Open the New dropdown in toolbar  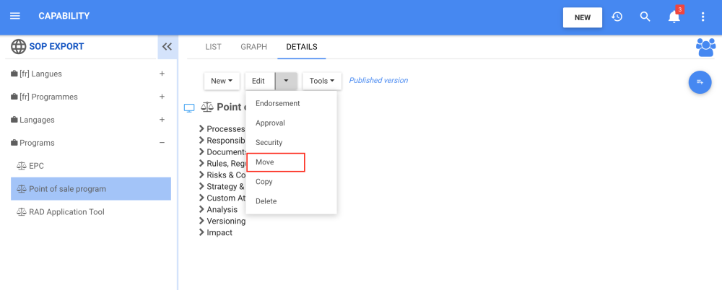click(222, 81)
